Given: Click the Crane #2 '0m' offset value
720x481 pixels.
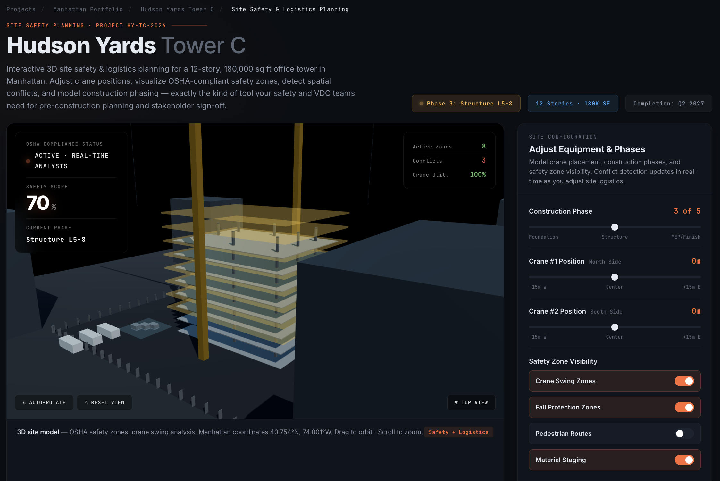Looking at the screenshot, I should click(696, 311).
